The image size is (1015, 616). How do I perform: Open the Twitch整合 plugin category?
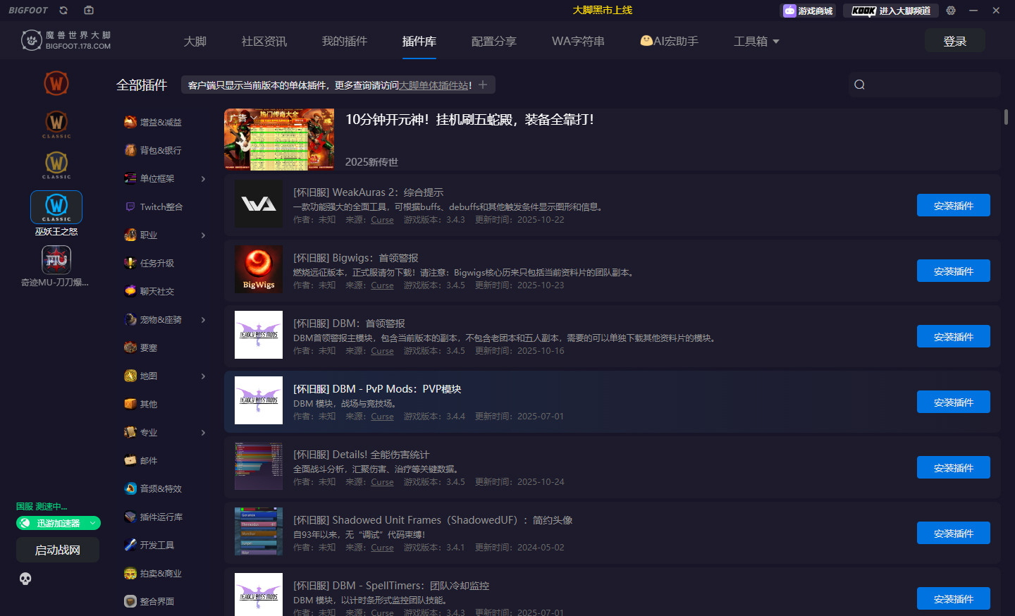tap(154, 207)
